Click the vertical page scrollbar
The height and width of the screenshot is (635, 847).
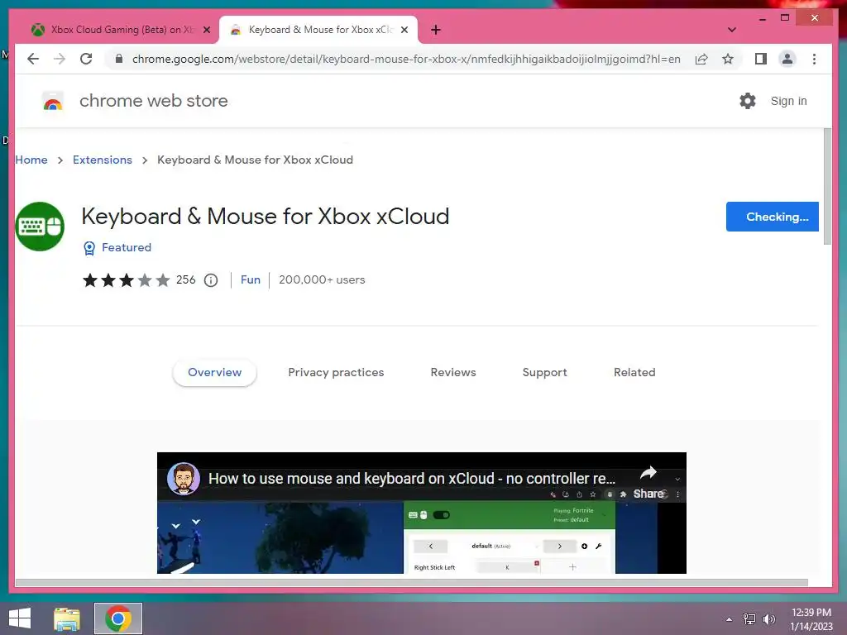827,187
